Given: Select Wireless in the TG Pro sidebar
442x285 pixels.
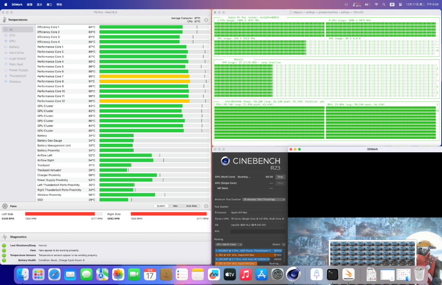Looking at the screenshot, I should 18,82.
